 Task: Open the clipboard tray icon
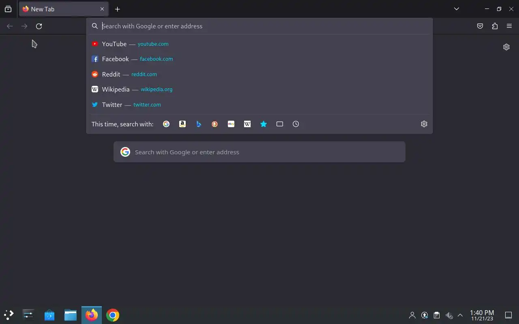click(437, 315)
